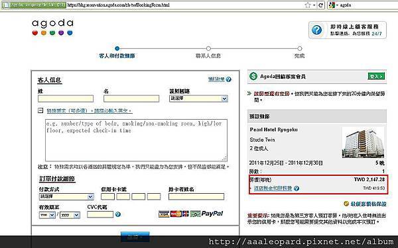Open special requests optional link

(90, 111)
